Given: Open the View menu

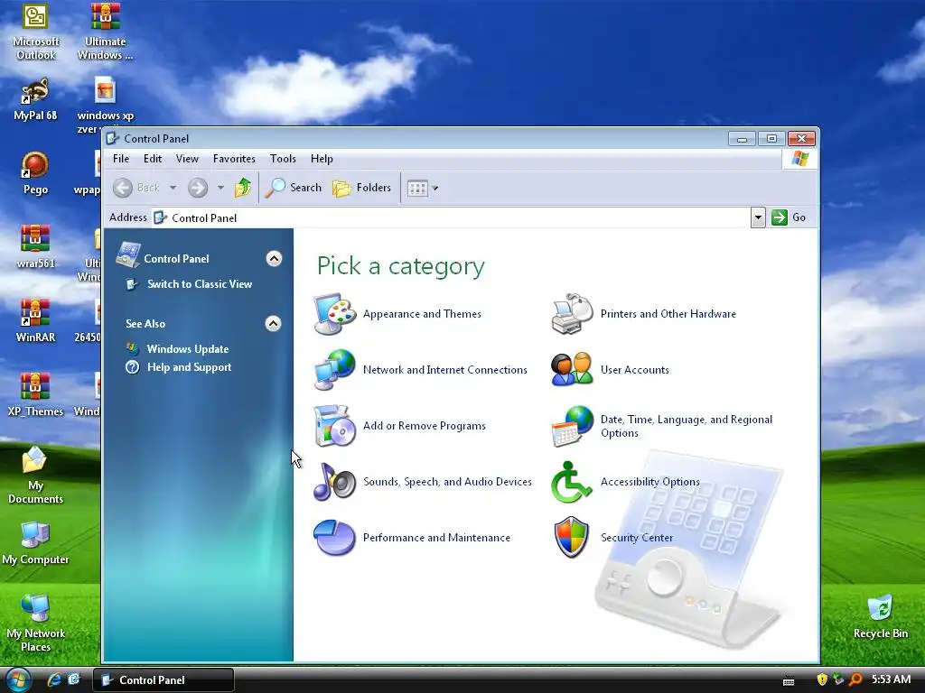Looking at the screenshot, I should (187, 159).
